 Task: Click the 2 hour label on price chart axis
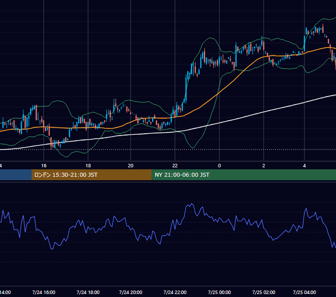263,166
